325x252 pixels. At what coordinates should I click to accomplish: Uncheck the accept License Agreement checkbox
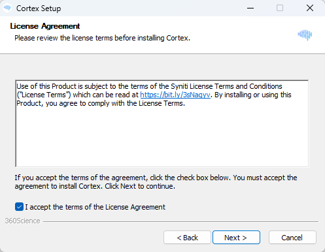pos(19,207)
